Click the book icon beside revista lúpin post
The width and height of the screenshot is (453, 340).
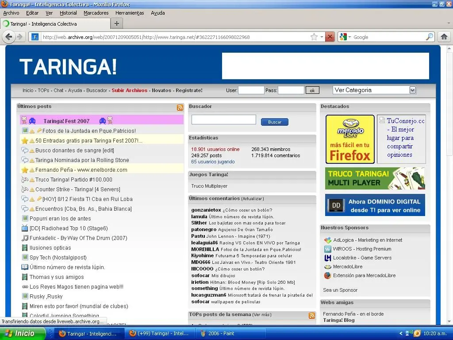pyautogui.click(x=25, y=267)
